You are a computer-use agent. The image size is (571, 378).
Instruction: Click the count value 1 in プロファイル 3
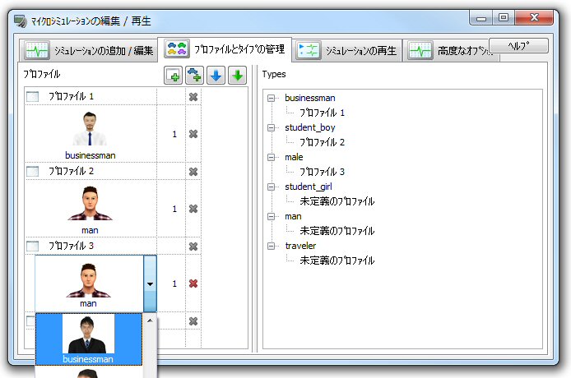click(x=174, y=283)
